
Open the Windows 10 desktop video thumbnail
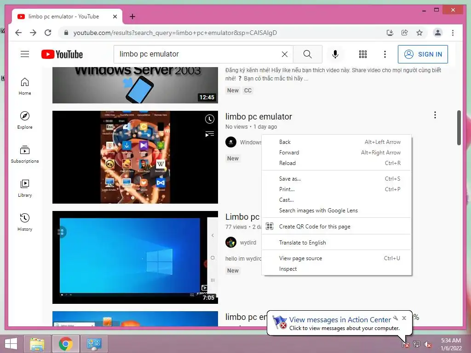tap(135, 257)
